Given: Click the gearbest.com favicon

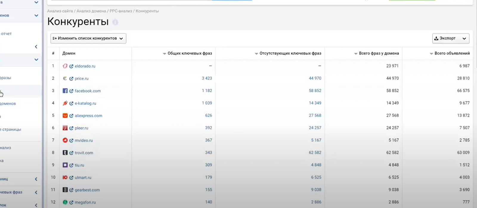Looking at the screenshot, I should [65, 190].
